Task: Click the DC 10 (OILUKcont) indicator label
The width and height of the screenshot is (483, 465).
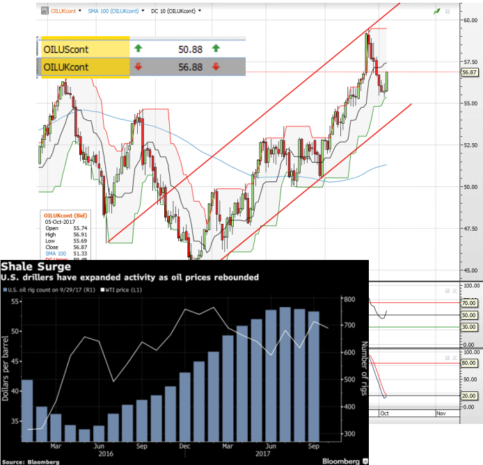Action: (173, 11)
